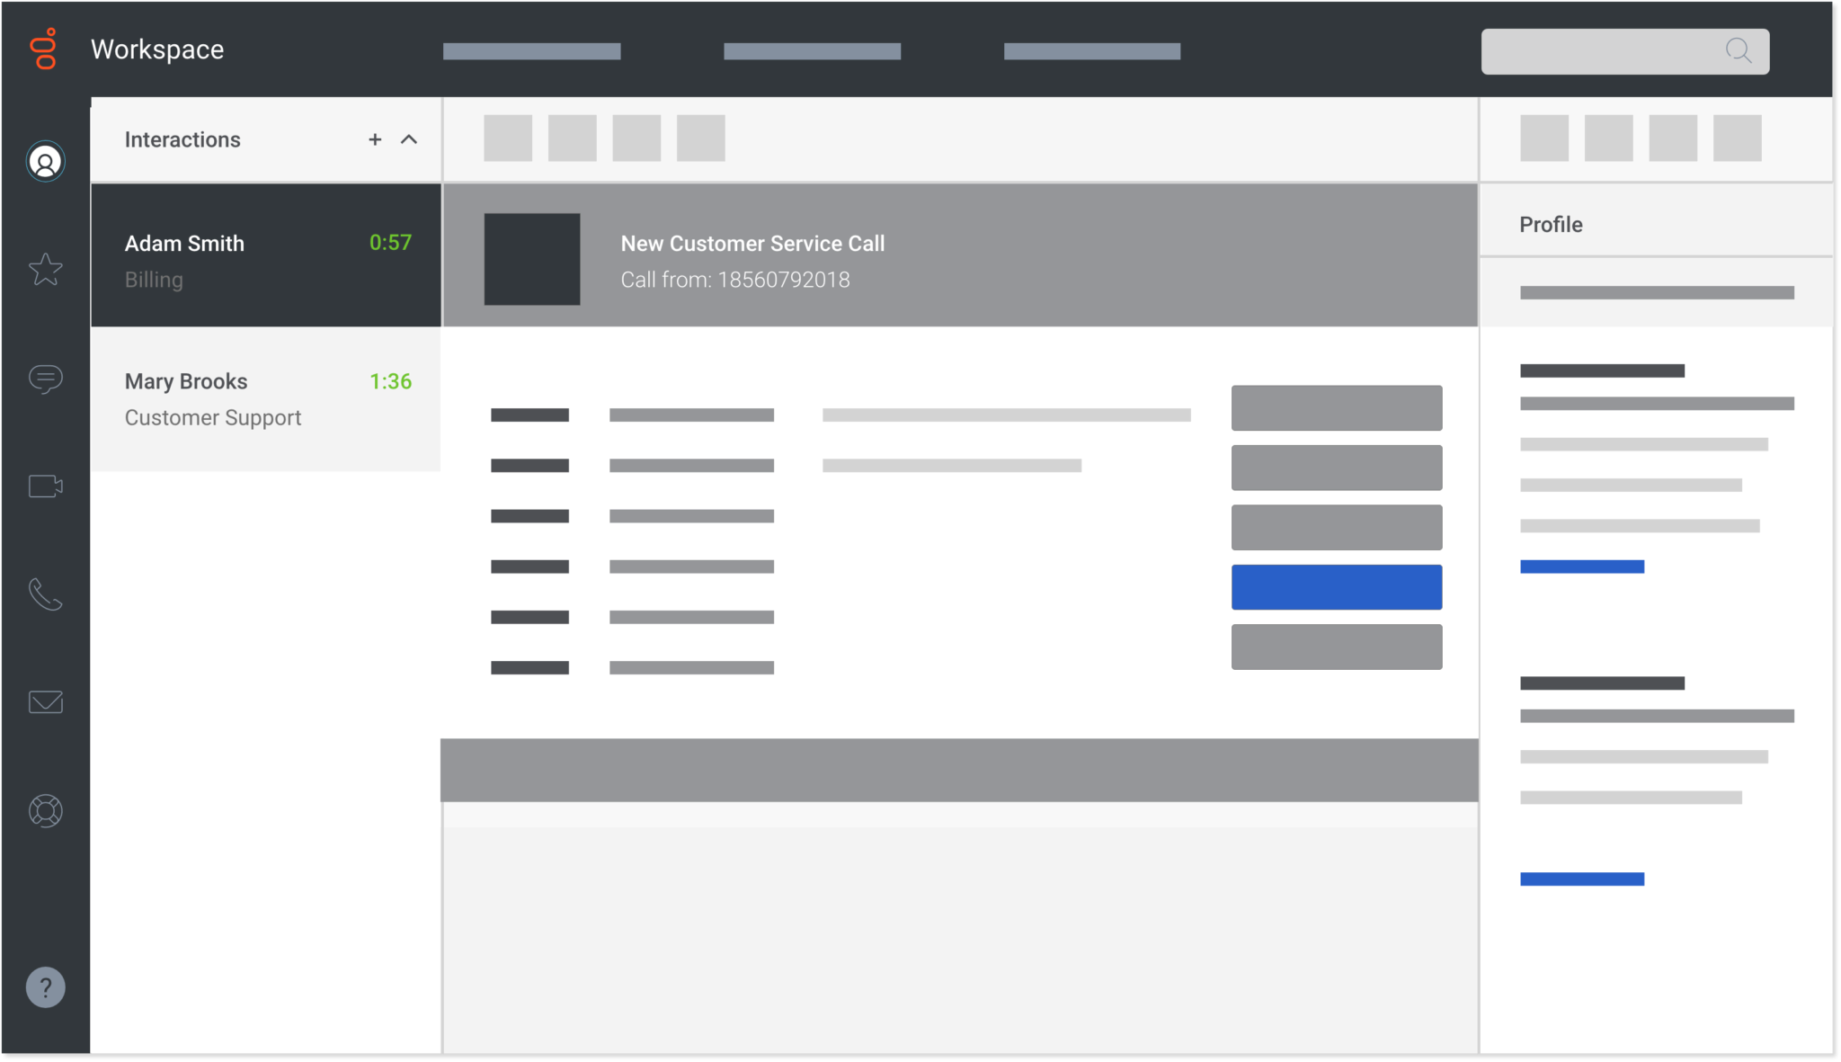Screen dimensions: 1841x1062
Task: Select Adam Smith billing interaction
Action: (265, 255)
